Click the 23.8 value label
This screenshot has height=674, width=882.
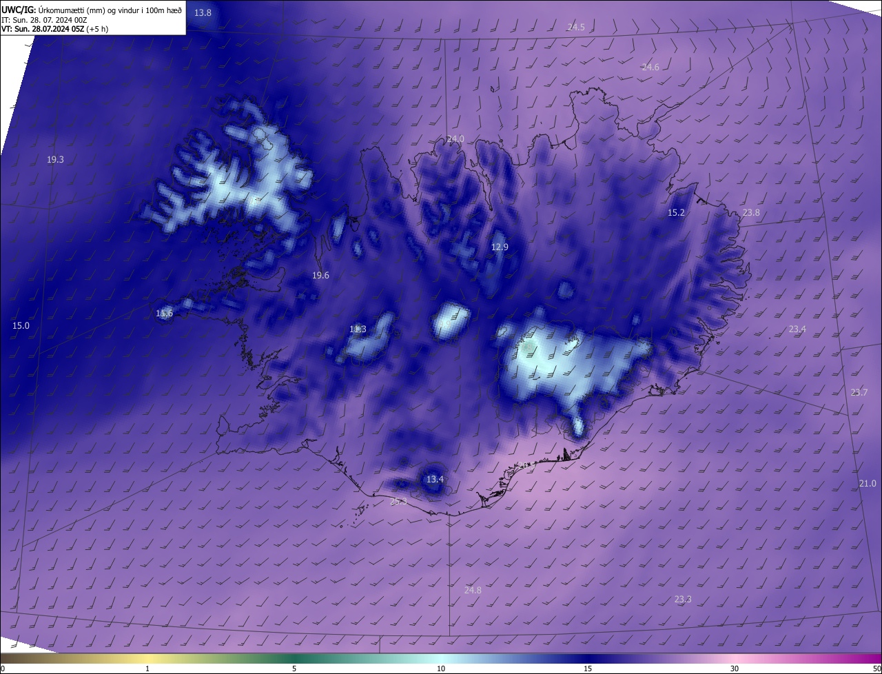[x=751, y=212]
